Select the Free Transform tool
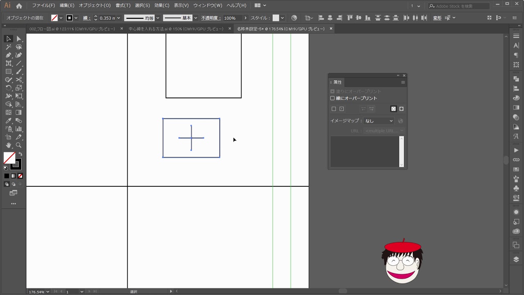 19,96
